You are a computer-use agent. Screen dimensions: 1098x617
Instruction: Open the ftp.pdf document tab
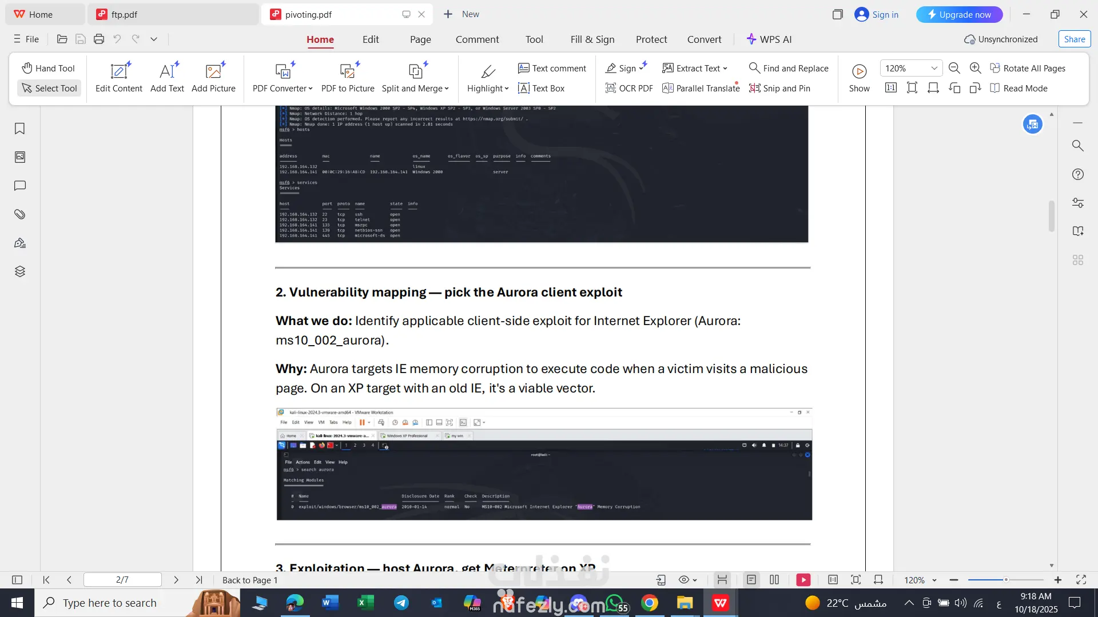pyautogui.click(x=124, y=14)
